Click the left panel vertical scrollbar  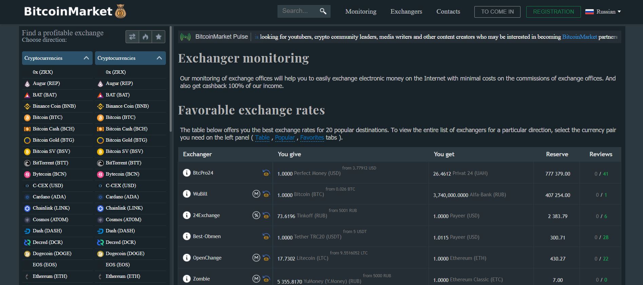point(171,79)
